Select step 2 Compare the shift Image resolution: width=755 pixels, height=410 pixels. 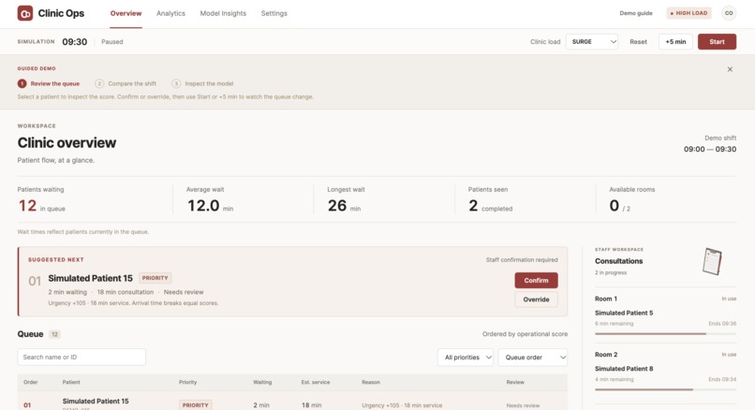click(126, 83)
